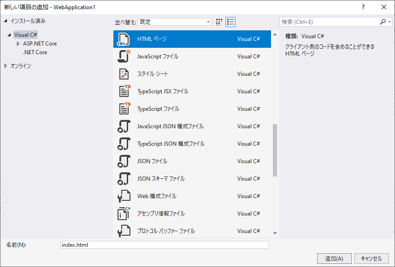
Task: Click the template list scrollbar thumb
Action: [x=275, y=150]
